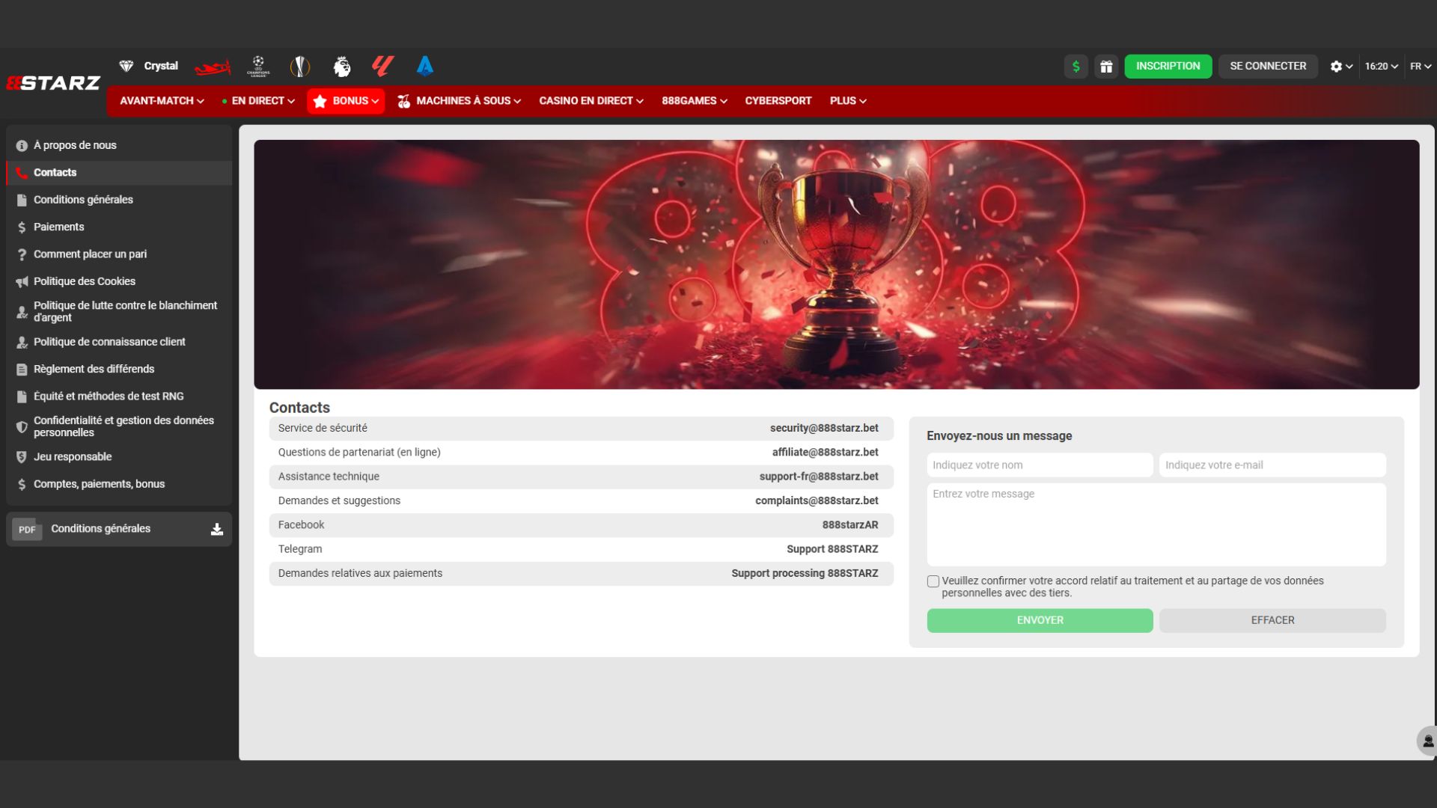
Task: Open the Machines à sous menu
Action: pyautogui.click(x=459, y=101)
